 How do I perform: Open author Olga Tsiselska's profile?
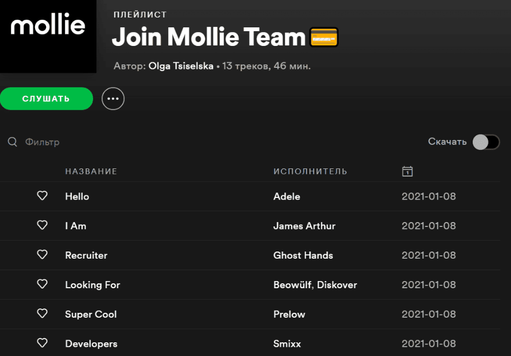click(181, 67)
